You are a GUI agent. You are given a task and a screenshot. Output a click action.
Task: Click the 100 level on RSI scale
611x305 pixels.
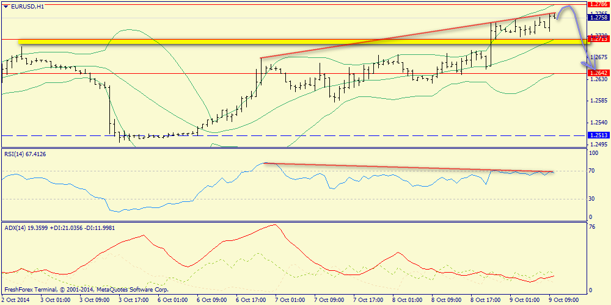[x=595, y=153]
